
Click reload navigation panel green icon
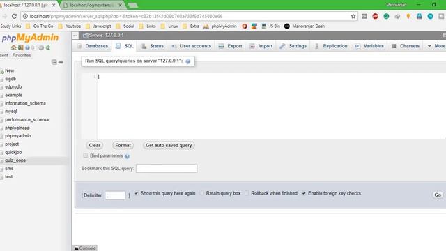point(48,47)
